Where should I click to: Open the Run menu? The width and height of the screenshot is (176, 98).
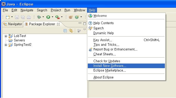[67, 10]
